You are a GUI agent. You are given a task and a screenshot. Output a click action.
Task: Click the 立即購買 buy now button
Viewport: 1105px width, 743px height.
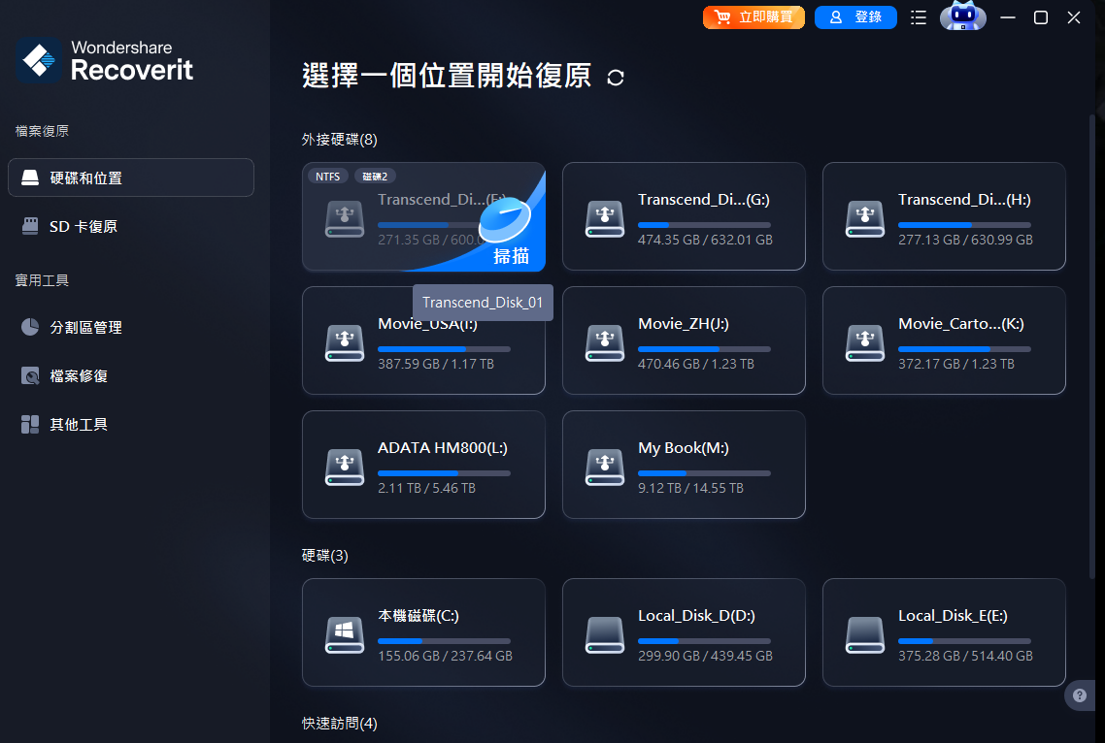point(753,16)
